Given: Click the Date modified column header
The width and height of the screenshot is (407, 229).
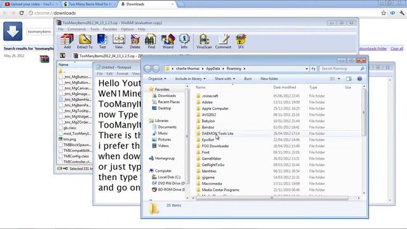Looking at the screenshot, I should click(284, 87).
